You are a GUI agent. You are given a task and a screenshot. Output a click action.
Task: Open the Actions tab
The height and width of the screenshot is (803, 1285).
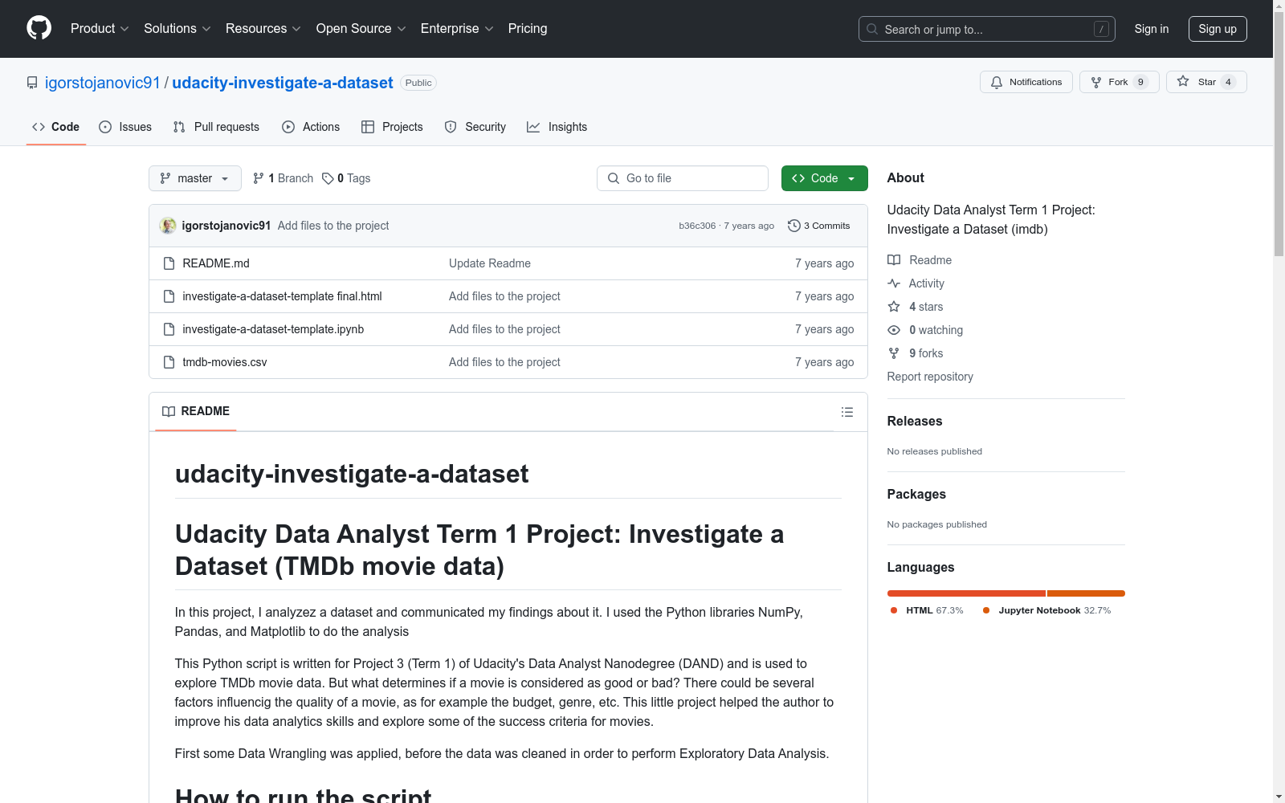pos(311,127)
